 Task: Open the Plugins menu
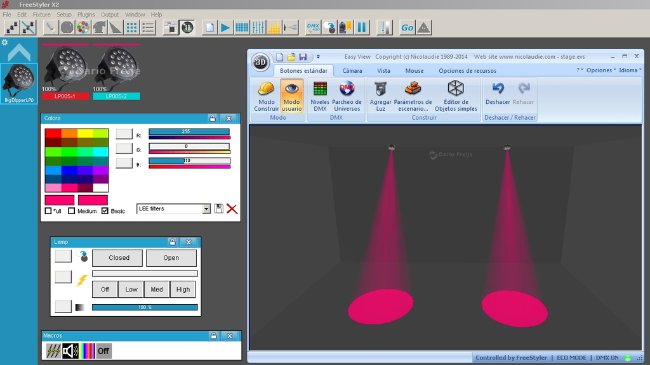pyautogui.click(x=86, y=15)
